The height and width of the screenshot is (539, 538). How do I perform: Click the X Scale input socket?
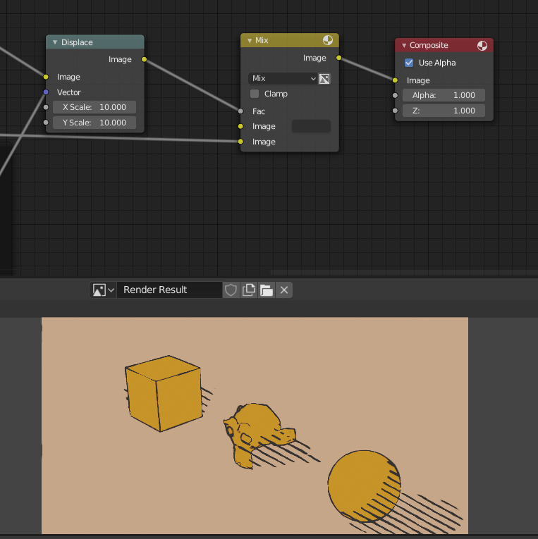click(x=46, y=107)
